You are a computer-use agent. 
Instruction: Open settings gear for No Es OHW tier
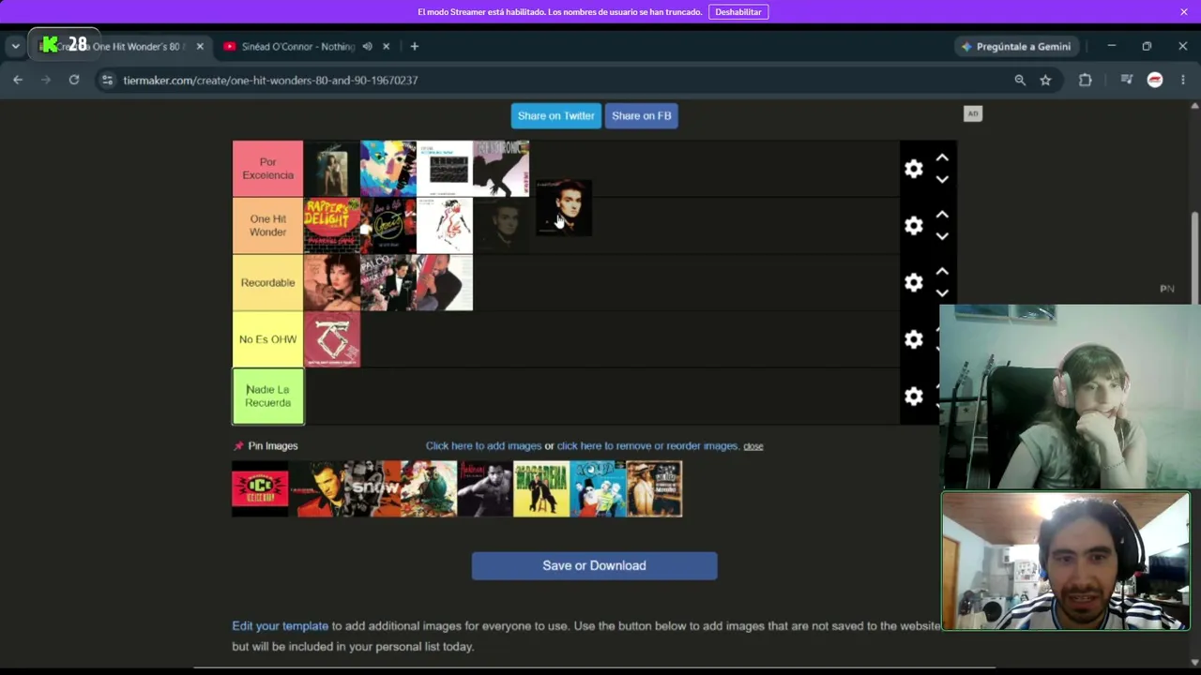(914, 339)
